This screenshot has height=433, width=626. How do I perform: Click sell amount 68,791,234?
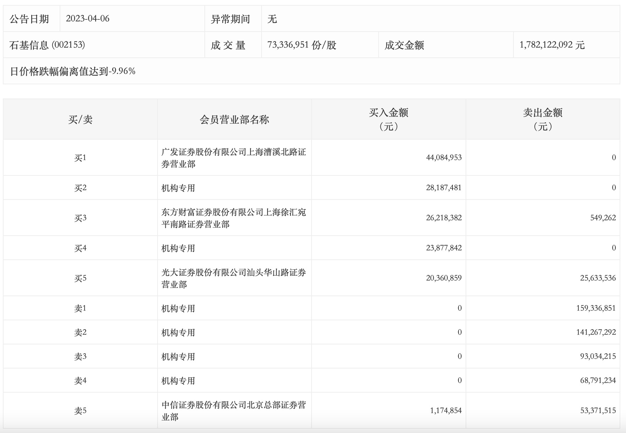tap(598, 381)
